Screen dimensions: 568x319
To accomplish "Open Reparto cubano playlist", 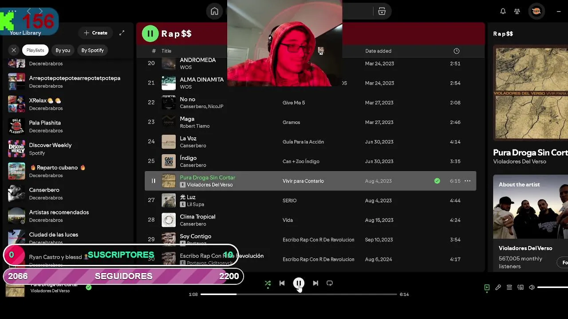I will [67, 171].
